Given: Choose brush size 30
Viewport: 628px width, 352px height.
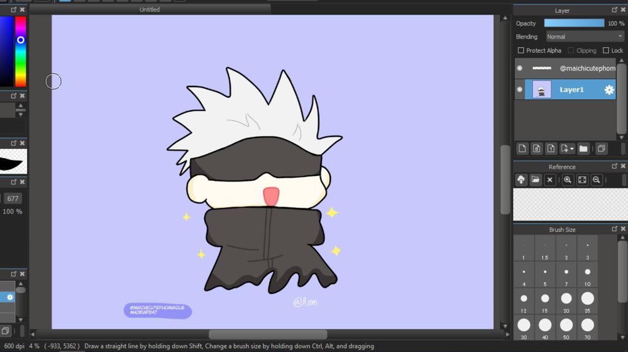Looking at the screenshot, I should [x=524, y=328].
